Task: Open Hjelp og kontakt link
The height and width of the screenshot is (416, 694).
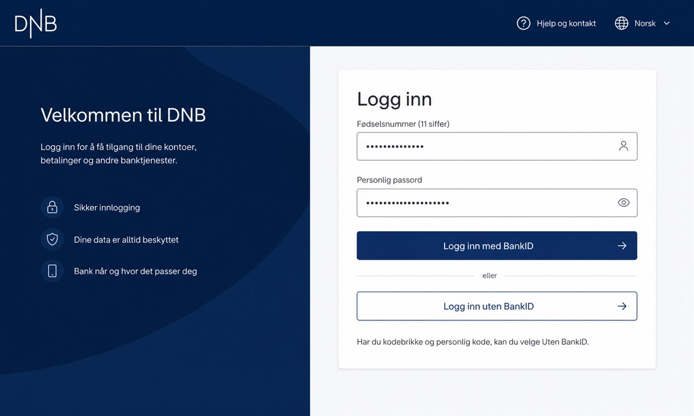Action: click(566, 23)
